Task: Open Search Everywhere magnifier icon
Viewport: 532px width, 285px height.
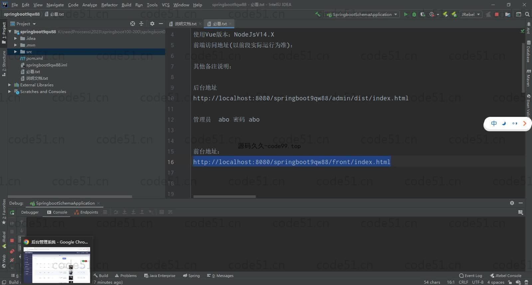Action: 527,14
